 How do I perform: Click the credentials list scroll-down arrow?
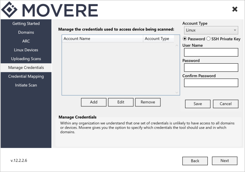click(x=177, y=92)
